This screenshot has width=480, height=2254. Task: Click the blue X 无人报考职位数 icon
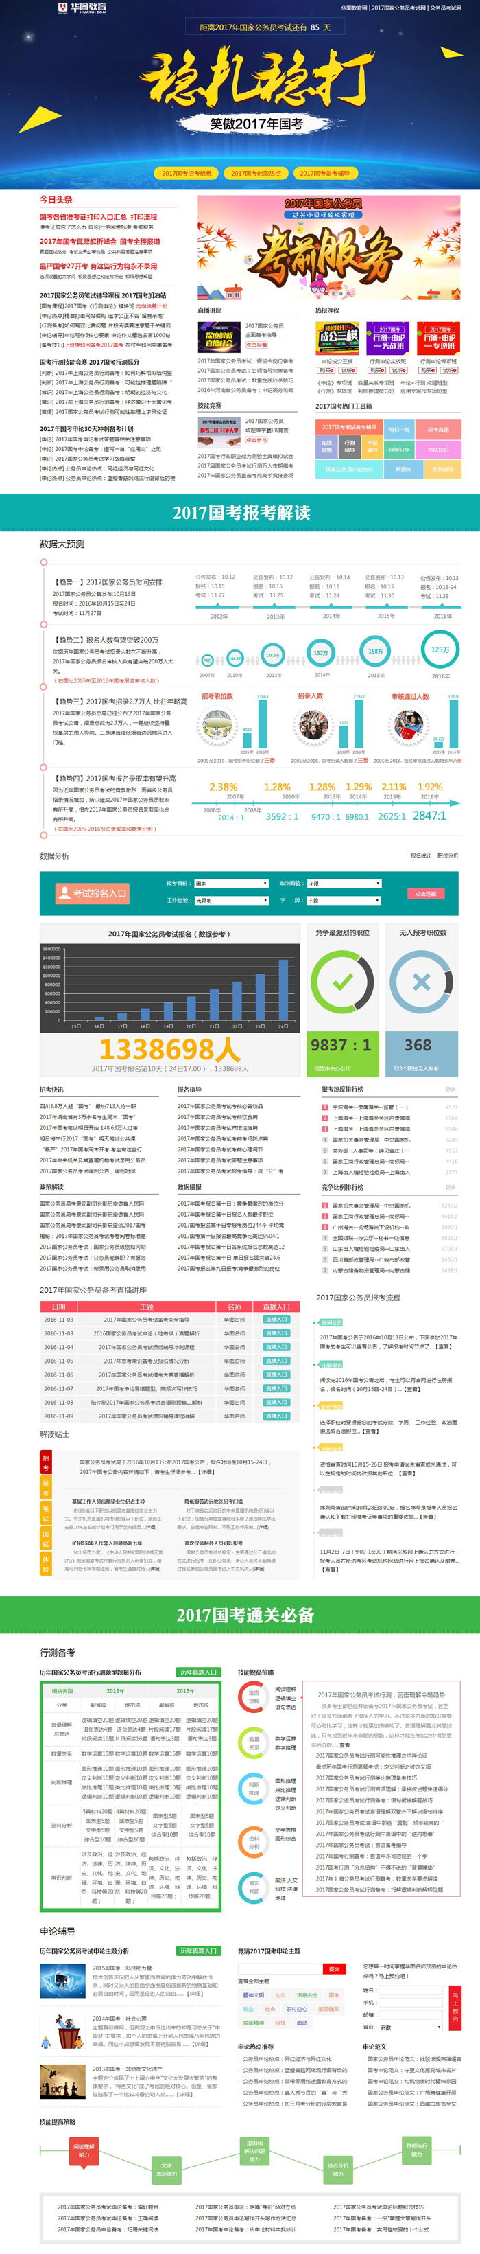click(420, 981)
